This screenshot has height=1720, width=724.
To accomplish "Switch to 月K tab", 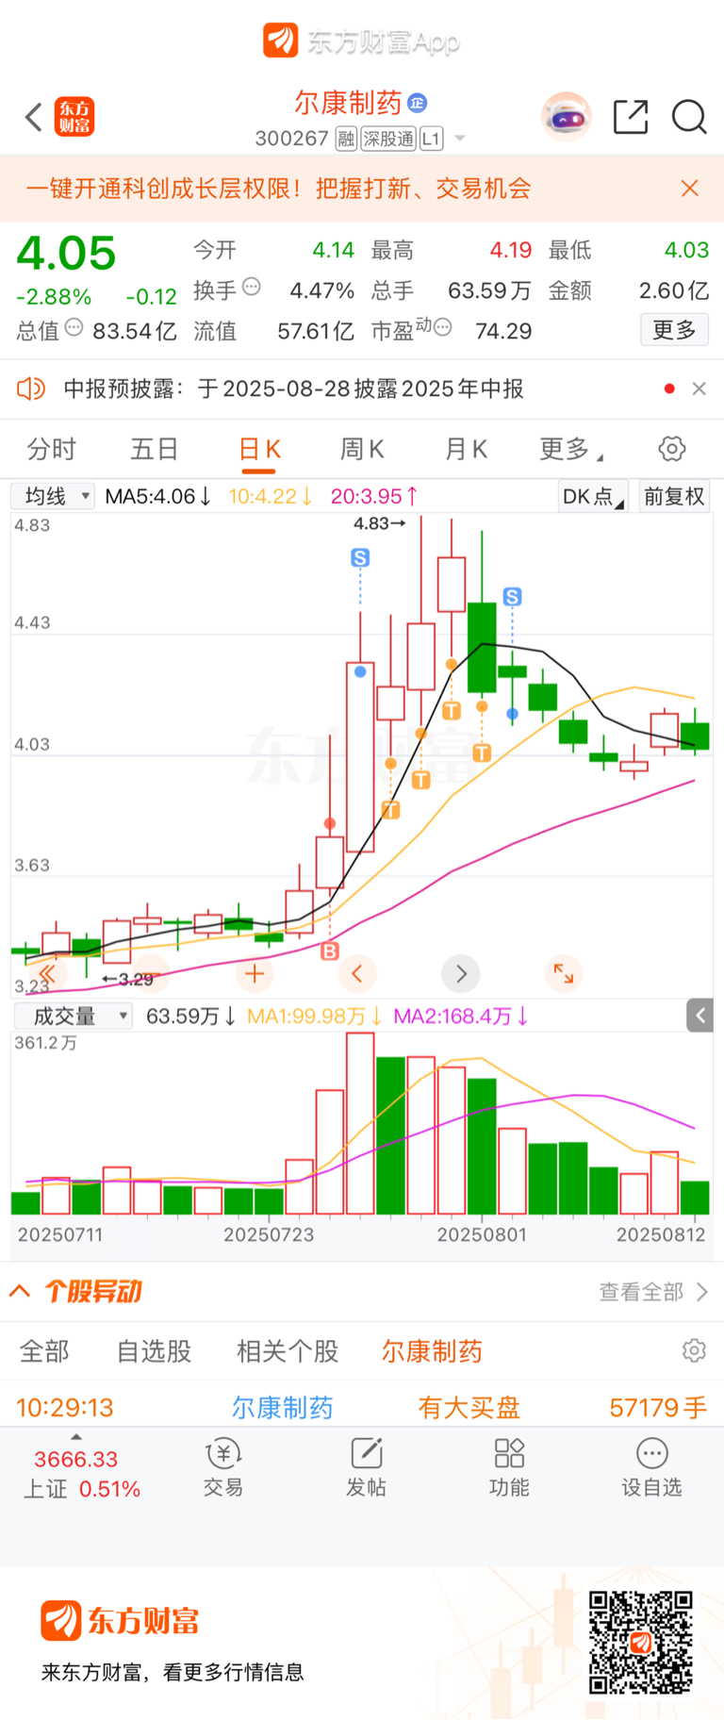I will [x=466, y=449].
